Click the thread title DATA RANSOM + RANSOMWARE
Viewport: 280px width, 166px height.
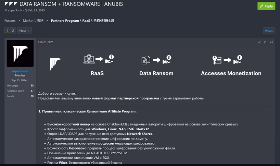pyautogui.click(x=71, y=4)
